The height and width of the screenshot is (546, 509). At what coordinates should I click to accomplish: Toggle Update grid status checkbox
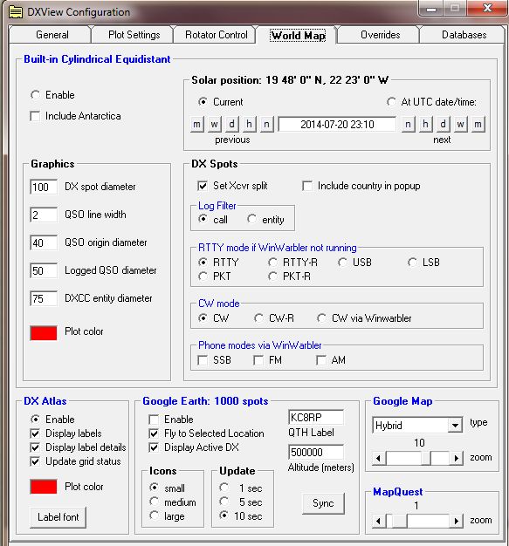[35, 461]
